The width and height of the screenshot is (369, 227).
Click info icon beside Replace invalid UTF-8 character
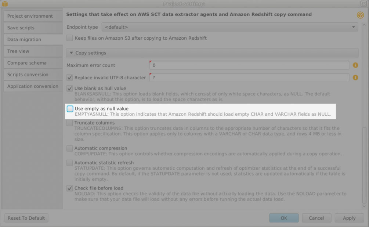coord(355,78)
